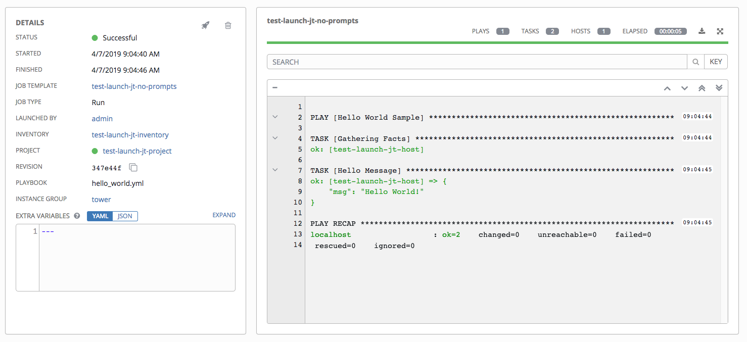Viewport: 747px width, 342px height.
Task: Jump to the previous output page
Action: 667,88
